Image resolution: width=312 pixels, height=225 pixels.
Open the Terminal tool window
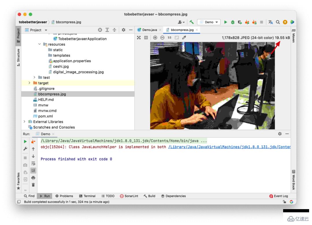(x=87, y=196)
